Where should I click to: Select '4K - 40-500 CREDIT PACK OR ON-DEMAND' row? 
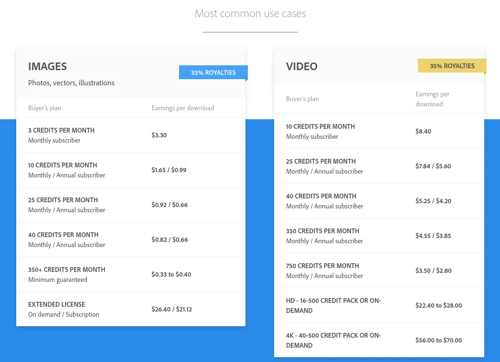(379, 340)
